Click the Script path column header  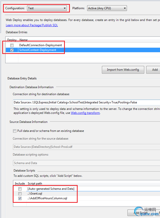[x=35, y=184]
